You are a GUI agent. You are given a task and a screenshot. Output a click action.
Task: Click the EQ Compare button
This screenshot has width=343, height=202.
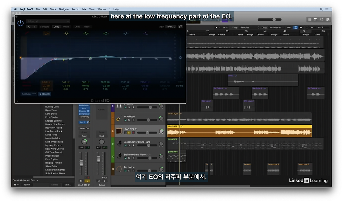tap(45, 27)
